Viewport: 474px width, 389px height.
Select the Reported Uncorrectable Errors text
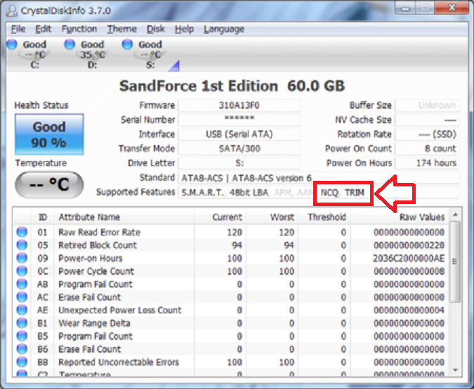click(x=119, y=362)
